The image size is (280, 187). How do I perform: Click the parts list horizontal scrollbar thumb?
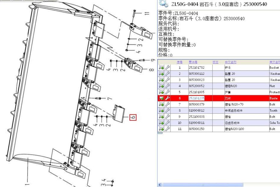pos(202,185)
